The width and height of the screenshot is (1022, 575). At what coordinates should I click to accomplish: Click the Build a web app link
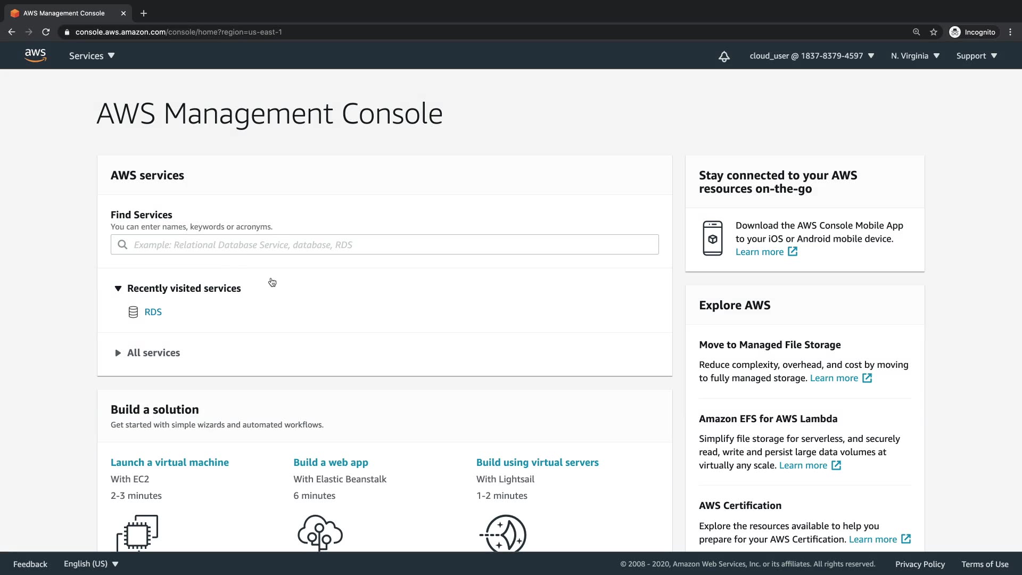[331, 462]
